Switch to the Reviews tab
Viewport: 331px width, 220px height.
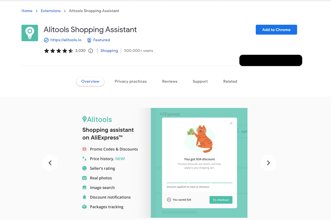coord(170,82)
